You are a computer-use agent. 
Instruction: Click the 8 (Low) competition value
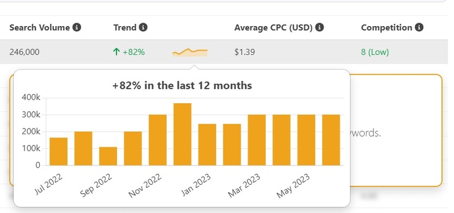tap(375, 52)
